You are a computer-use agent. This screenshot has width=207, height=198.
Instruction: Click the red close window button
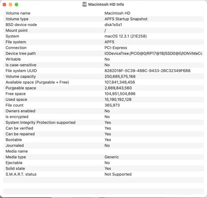(4, 5)
